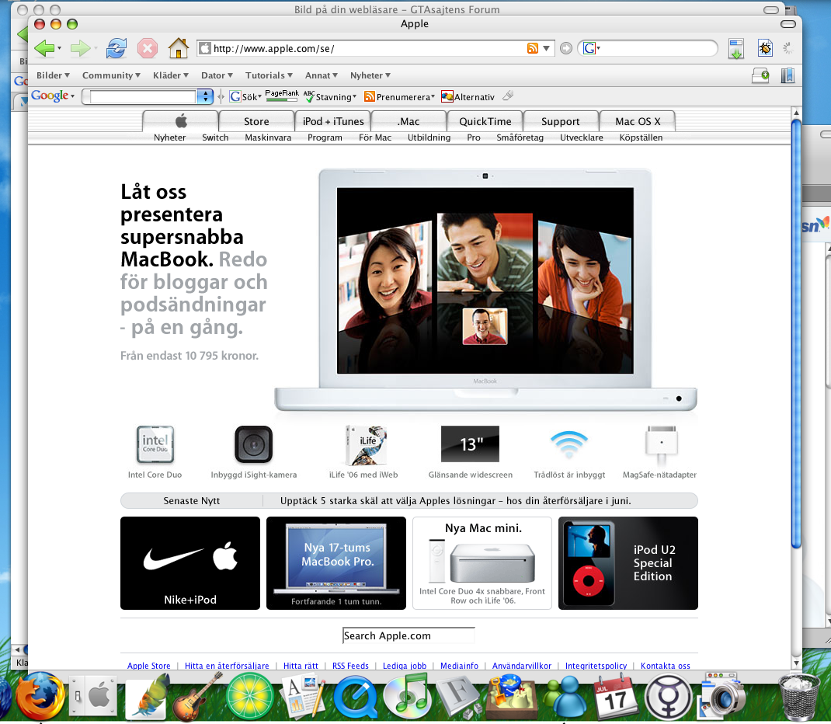
Task: Click the page's vertical scrollbar thumb
Action: (796, 334)
